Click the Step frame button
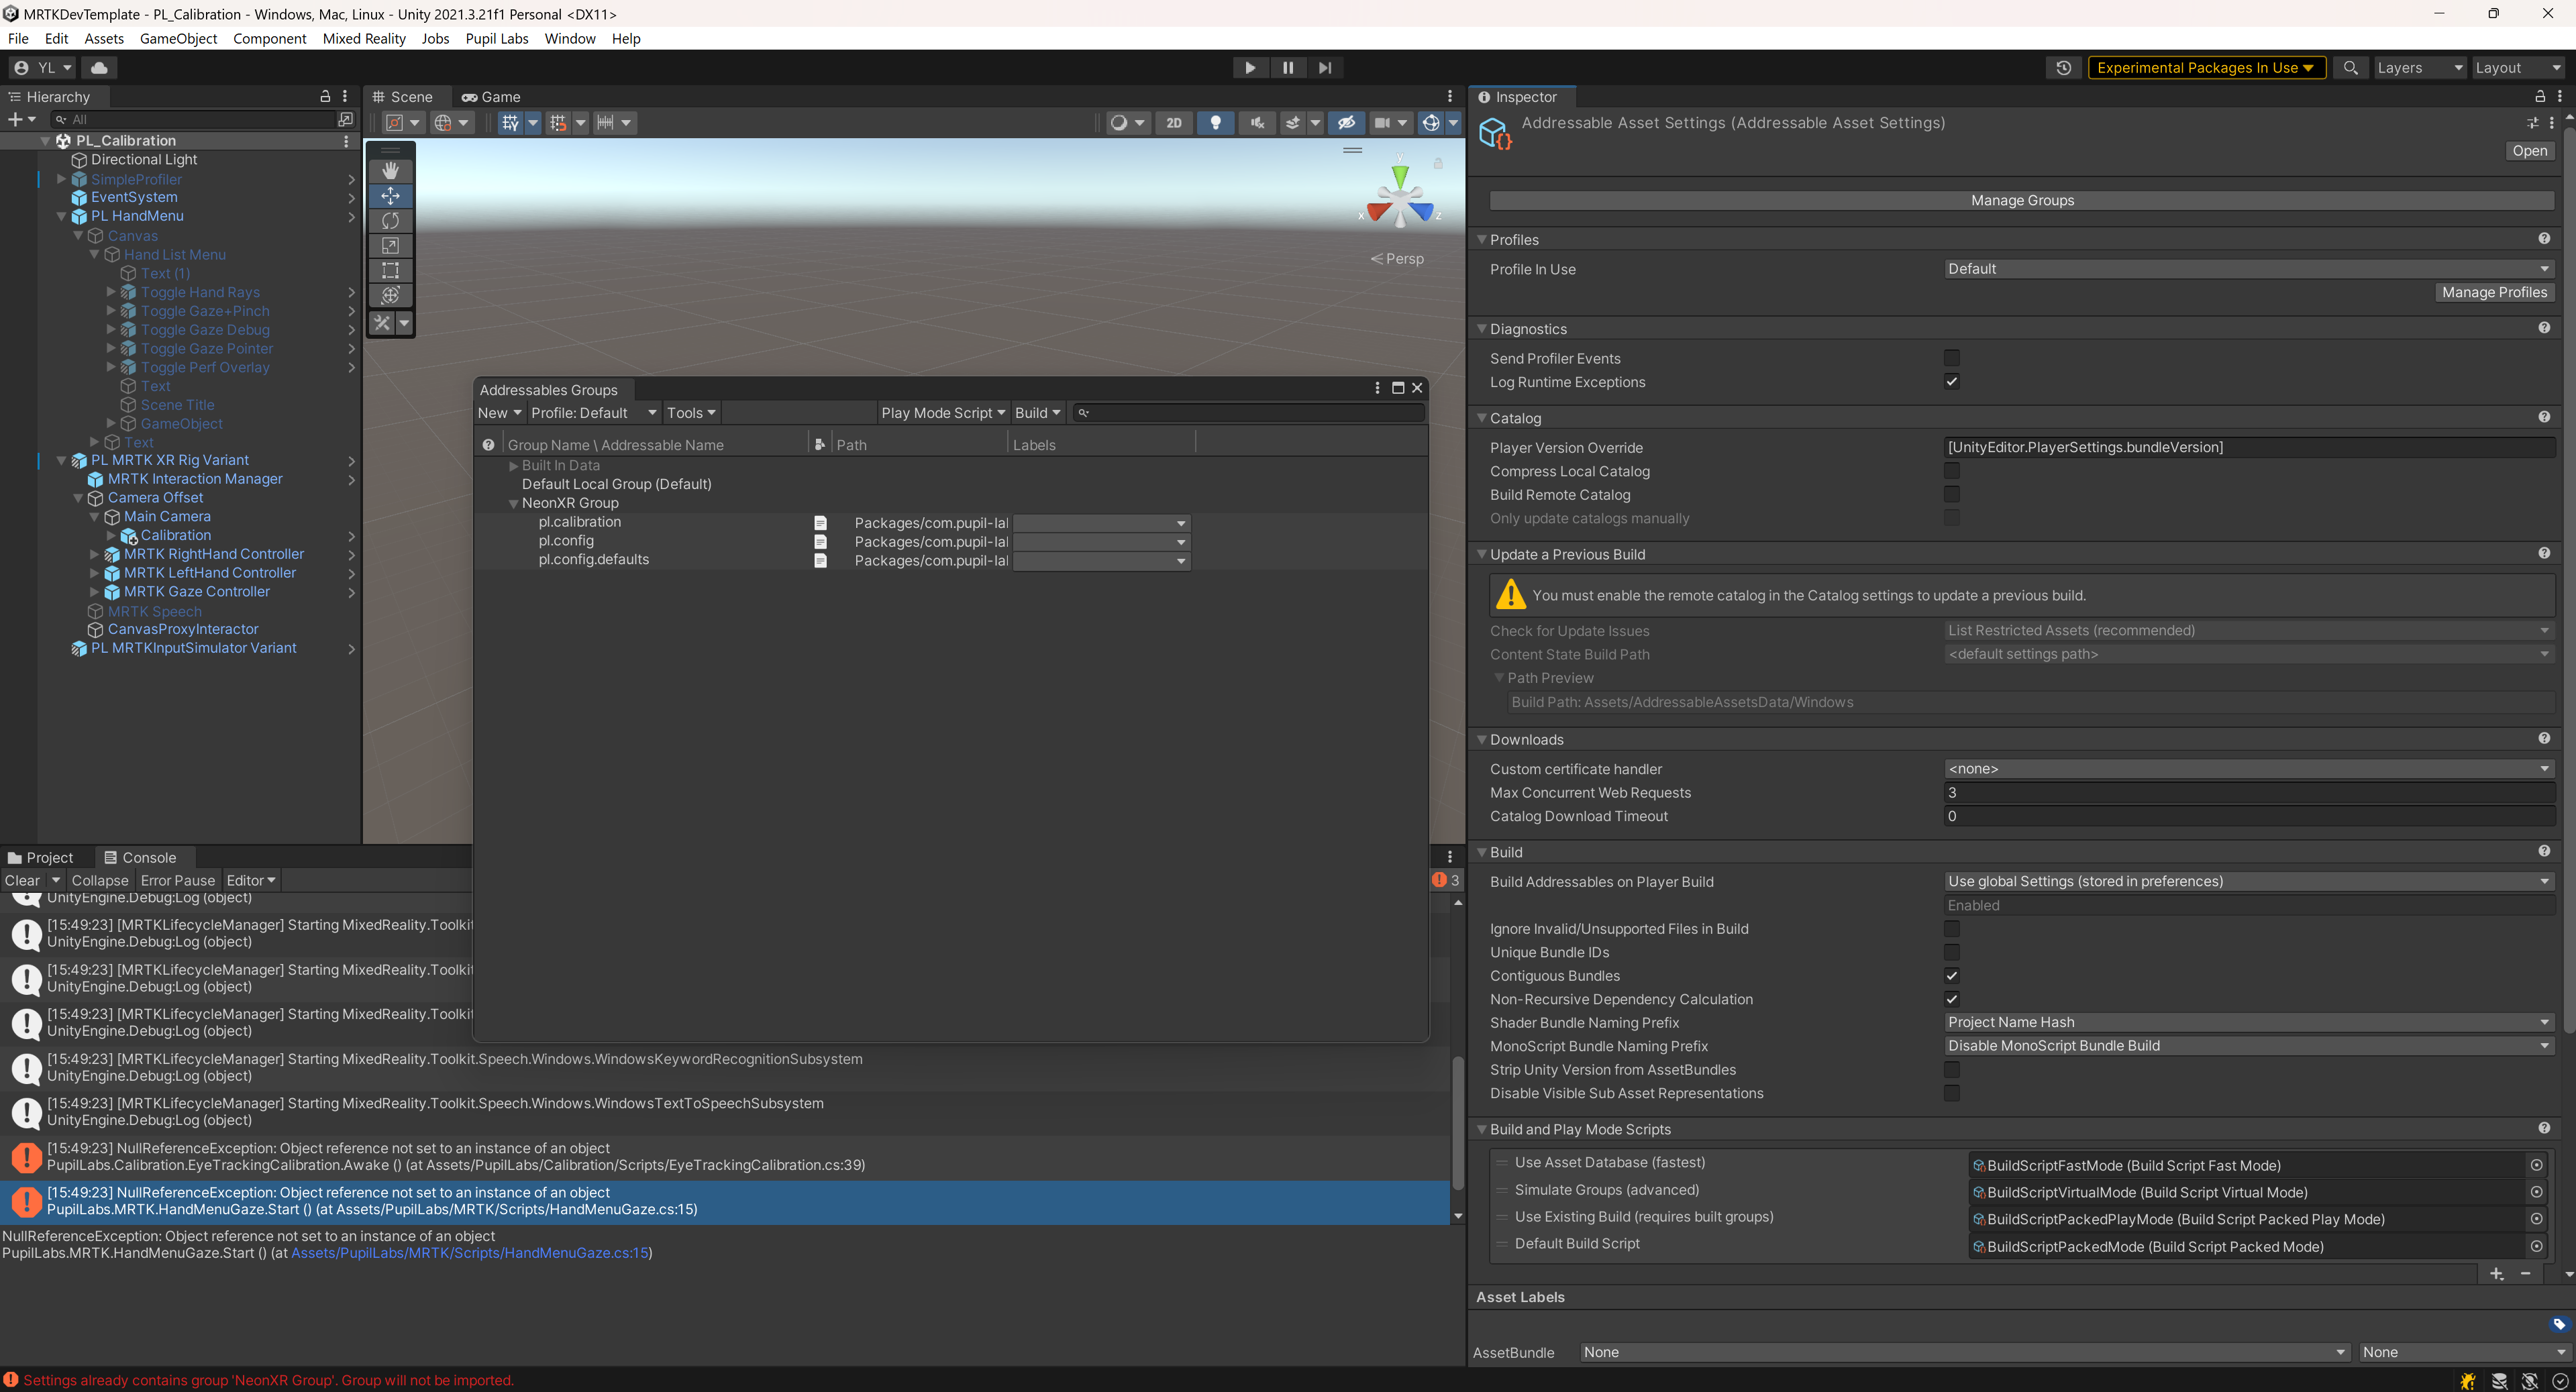2576x1392 pixels. (1325, 67)
